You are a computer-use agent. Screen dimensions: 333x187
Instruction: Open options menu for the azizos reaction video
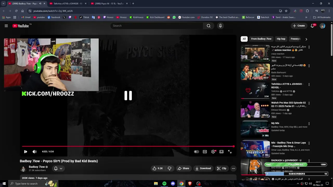[309, 47]
